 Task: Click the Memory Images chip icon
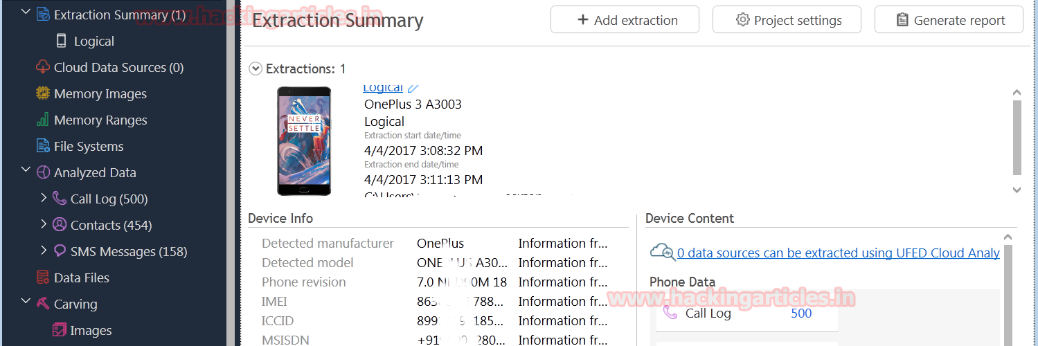tap(43, 93)
